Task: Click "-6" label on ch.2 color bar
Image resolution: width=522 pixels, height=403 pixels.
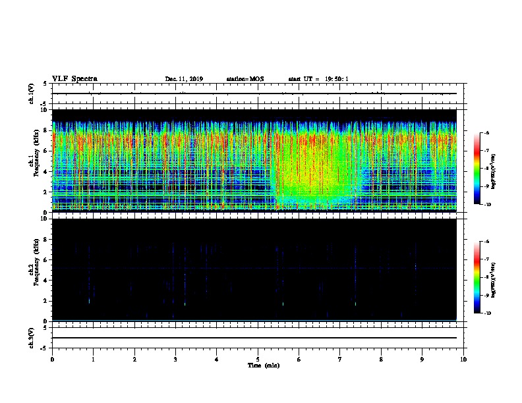Action: click(486, 242)
